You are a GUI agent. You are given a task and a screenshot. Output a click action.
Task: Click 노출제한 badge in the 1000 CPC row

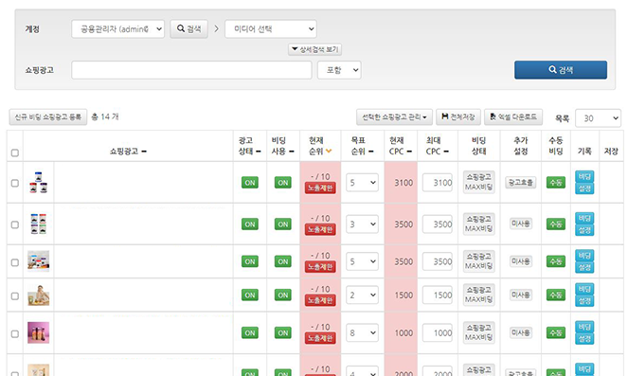coord(320,338)
